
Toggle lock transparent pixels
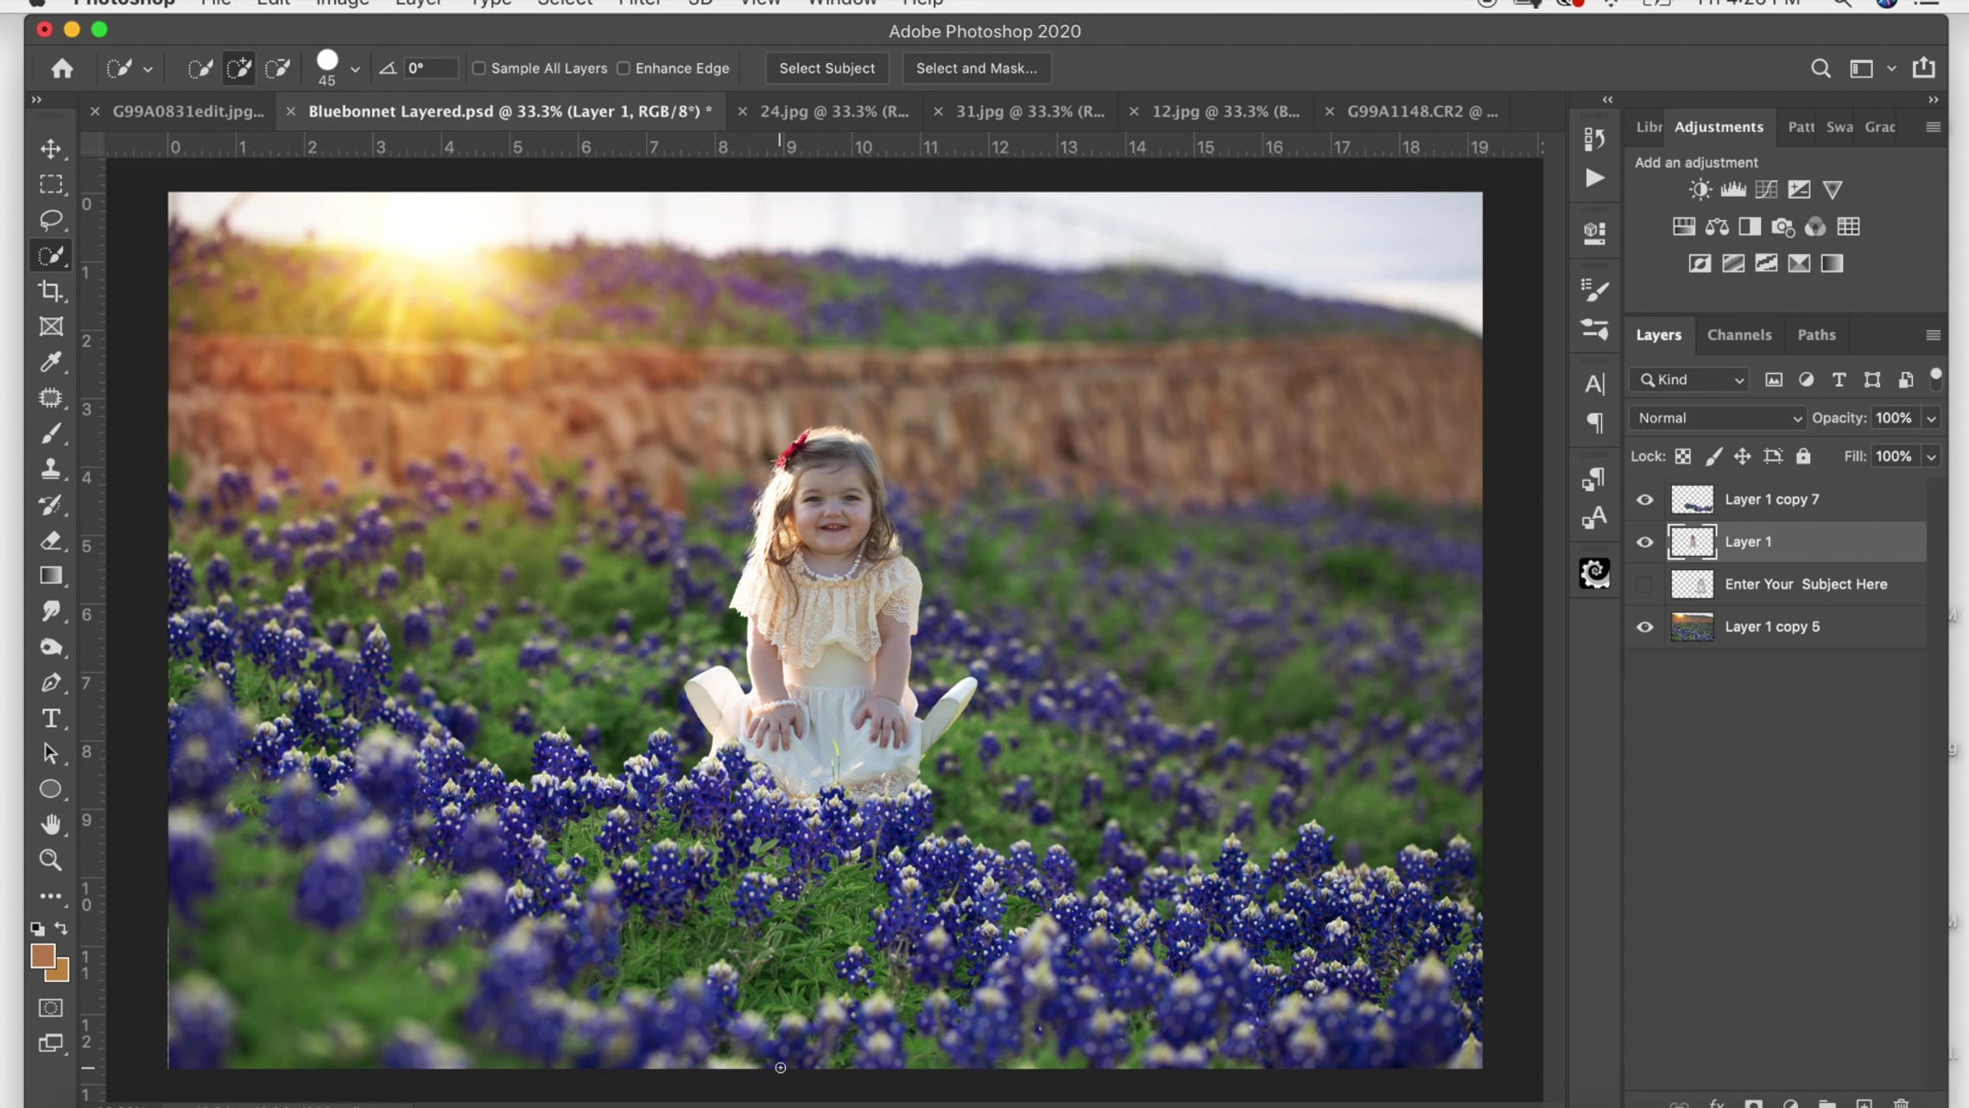[x=1682, y=456]
